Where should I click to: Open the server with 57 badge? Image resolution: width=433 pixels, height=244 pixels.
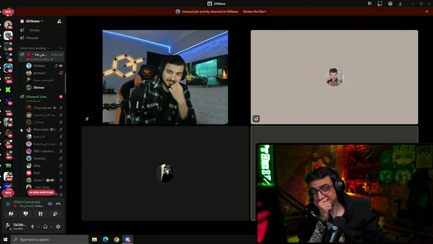click(8, 100)
